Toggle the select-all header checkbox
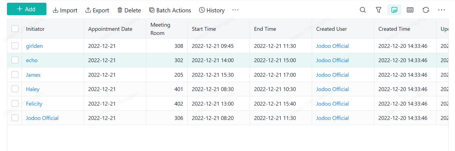The width and height of the screenshot is (455, 151). point(15,29)
